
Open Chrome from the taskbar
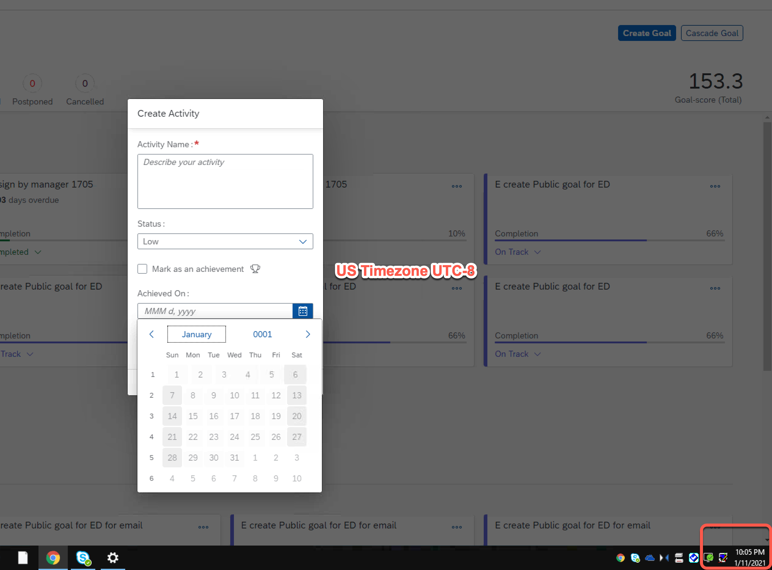click(x=53, y=557)
